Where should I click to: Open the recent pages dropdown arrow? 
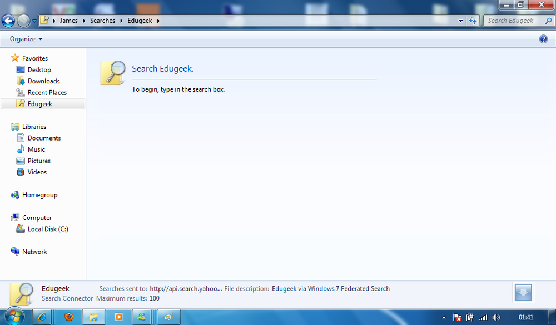(x=34, y=21)
